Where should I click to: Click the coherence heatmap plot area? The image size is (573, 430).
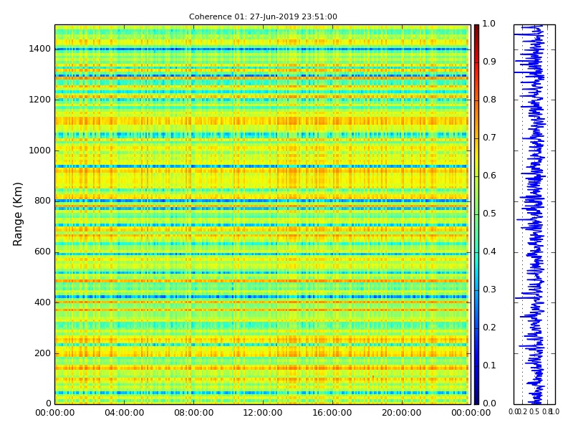pyautogui.click(x=263, y=214)
